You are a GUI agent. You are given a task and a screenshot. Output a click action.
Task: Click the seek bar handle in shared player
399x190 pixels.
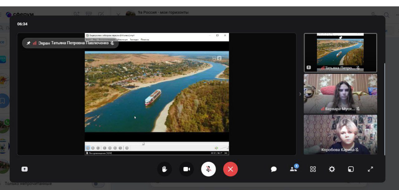(143, 144)
